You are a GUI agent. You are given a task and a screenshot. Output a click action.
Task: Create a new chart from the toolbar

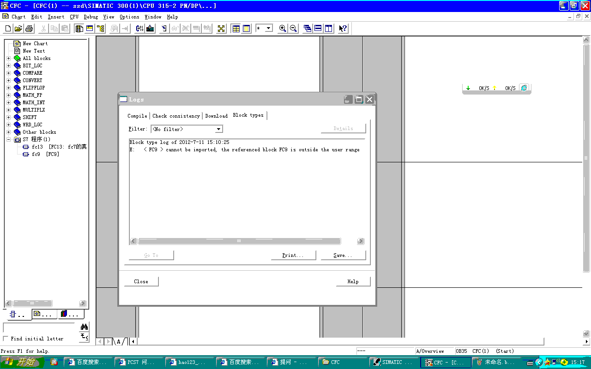(8, 29)
